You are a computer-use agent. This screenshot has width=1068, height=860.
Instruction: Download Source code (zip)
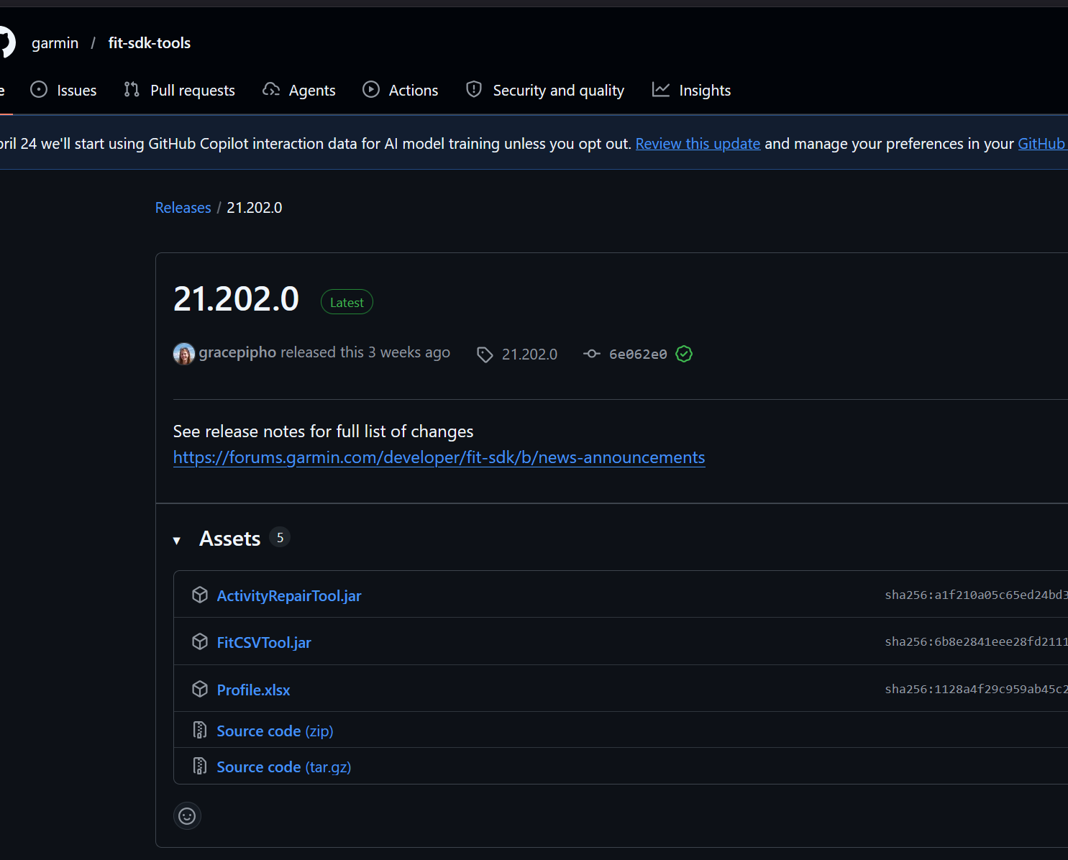[x=275, y=731]
